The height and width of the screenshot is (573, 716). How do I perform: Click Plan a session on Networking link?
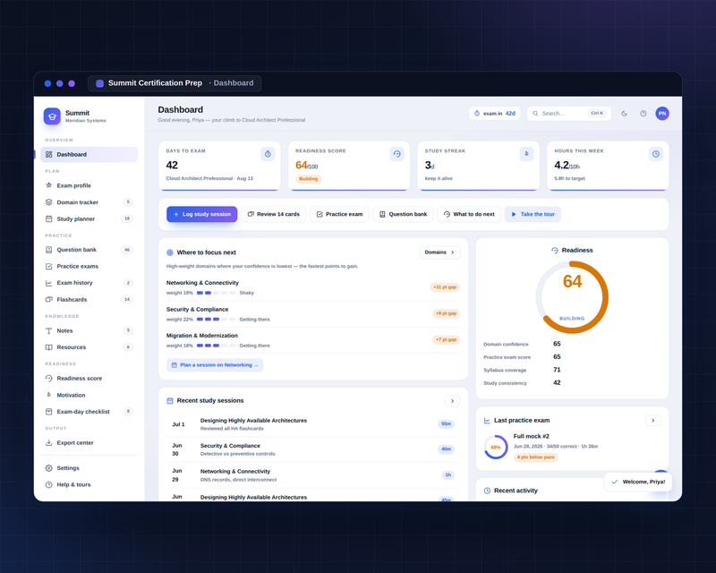pos(215,365)
